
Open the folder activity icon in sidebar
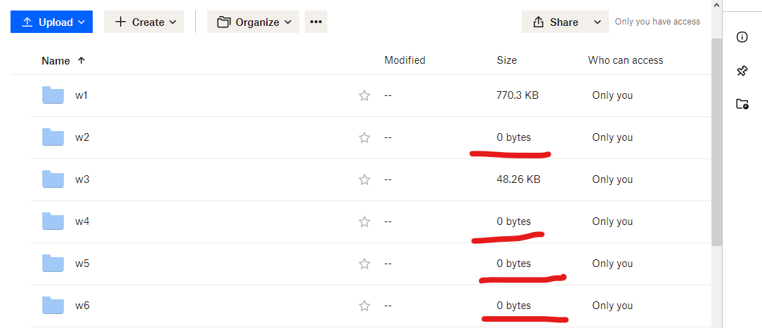(x=742, y=104)
